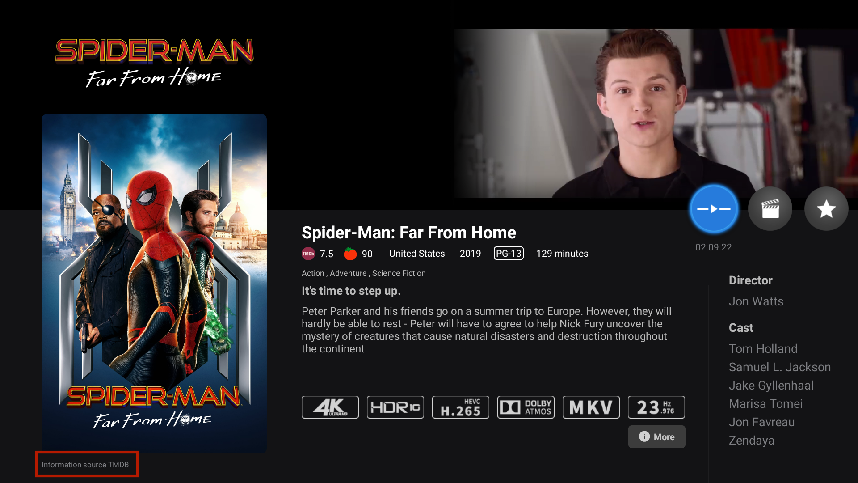Select director Jon Watts
The width and height of the screenshot is (858, 483).
[x=756, y=301]
